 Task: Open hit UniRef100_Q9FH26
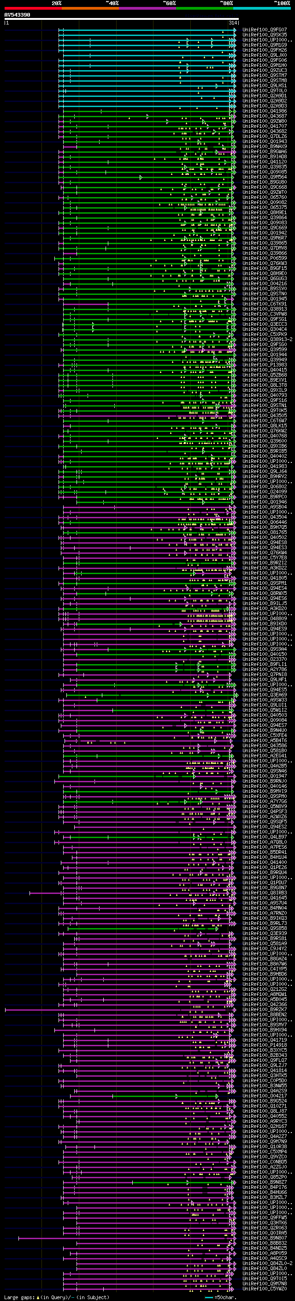[265, 50]
